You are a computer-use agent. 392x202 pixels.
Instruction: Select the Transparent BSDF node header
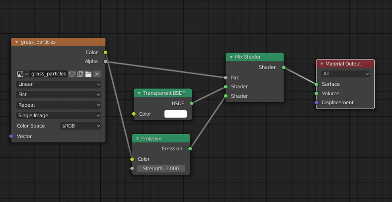click(163, 93)
